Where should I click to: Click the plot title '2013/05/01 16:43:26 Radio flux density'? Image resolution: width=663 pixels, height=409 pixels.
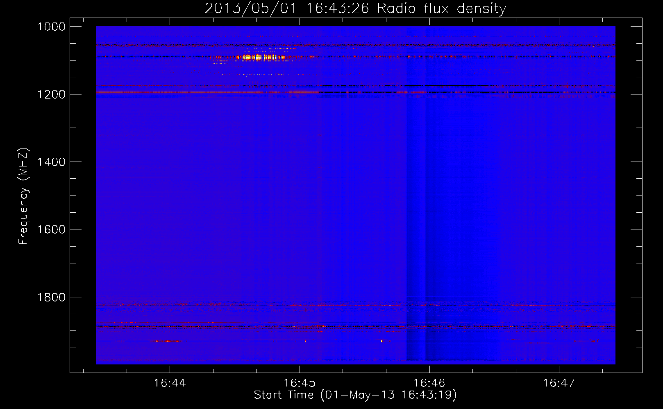coord(355,9)
